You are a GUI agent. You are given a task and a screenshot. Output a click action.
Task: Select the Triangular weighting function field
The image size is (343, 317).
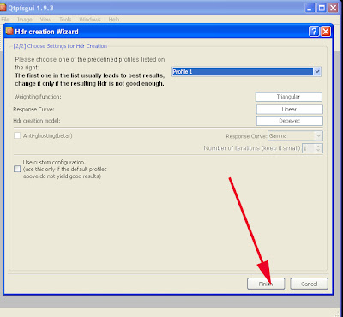289,97
